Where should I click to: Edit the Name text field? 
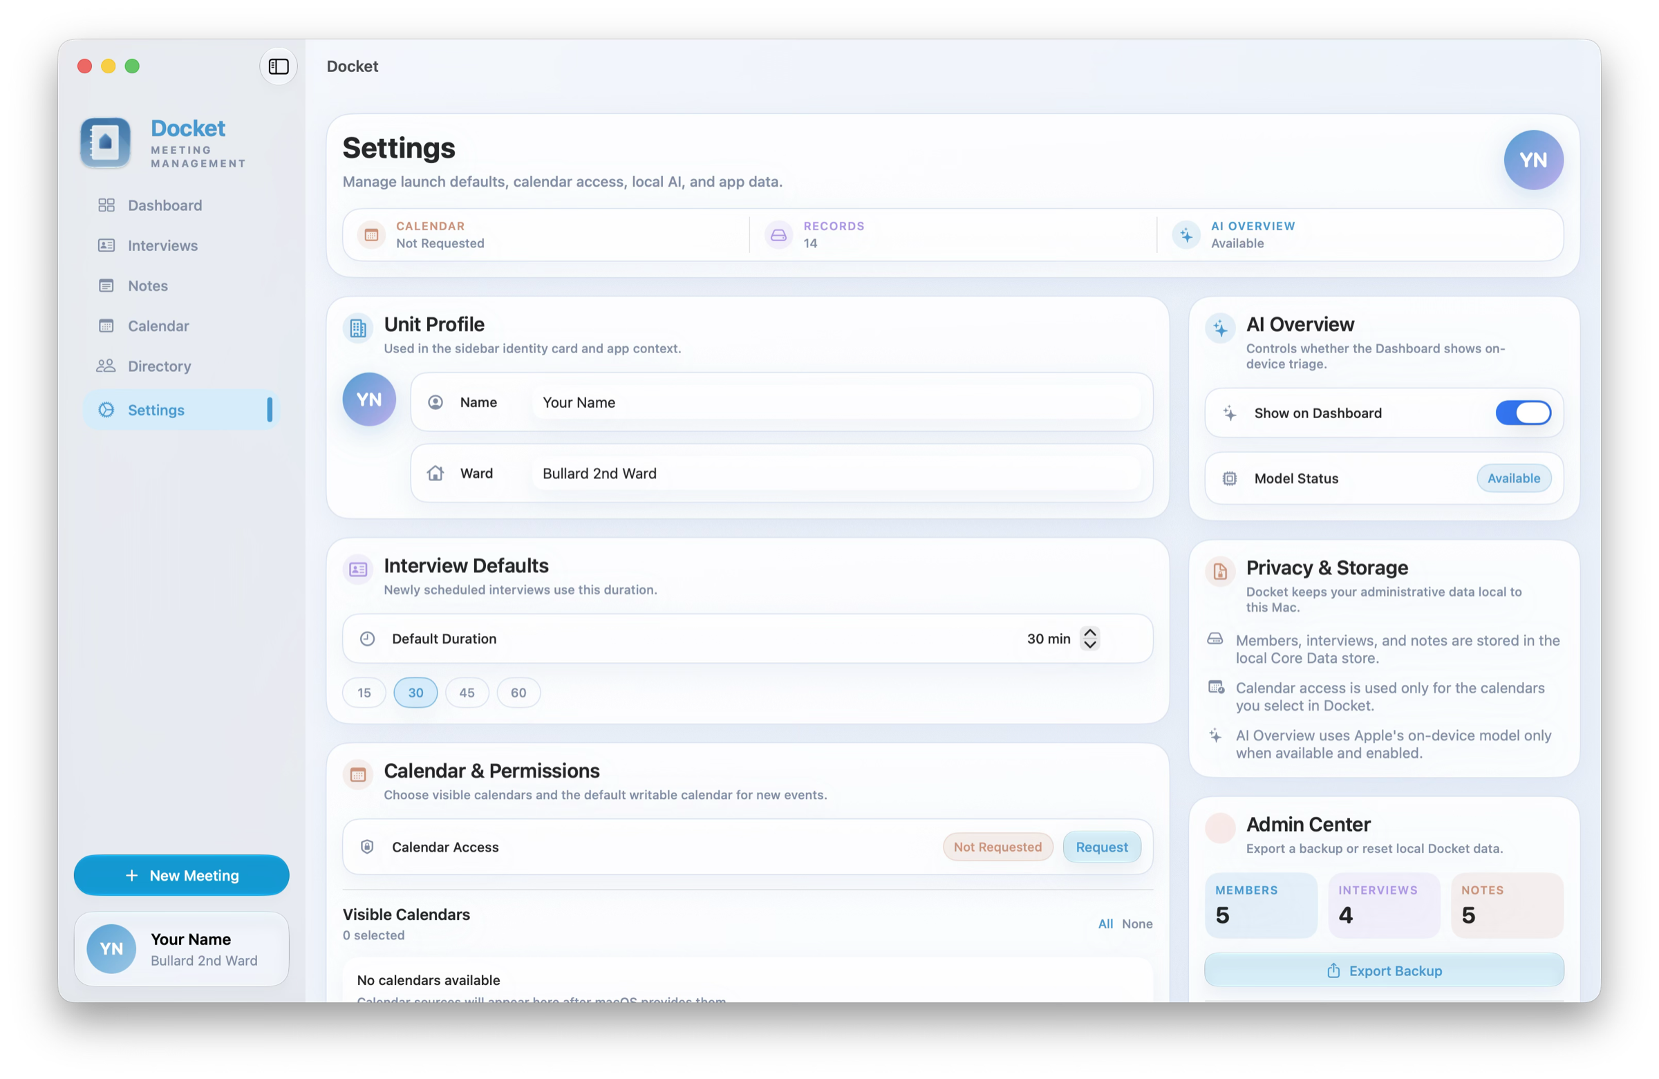836,402
